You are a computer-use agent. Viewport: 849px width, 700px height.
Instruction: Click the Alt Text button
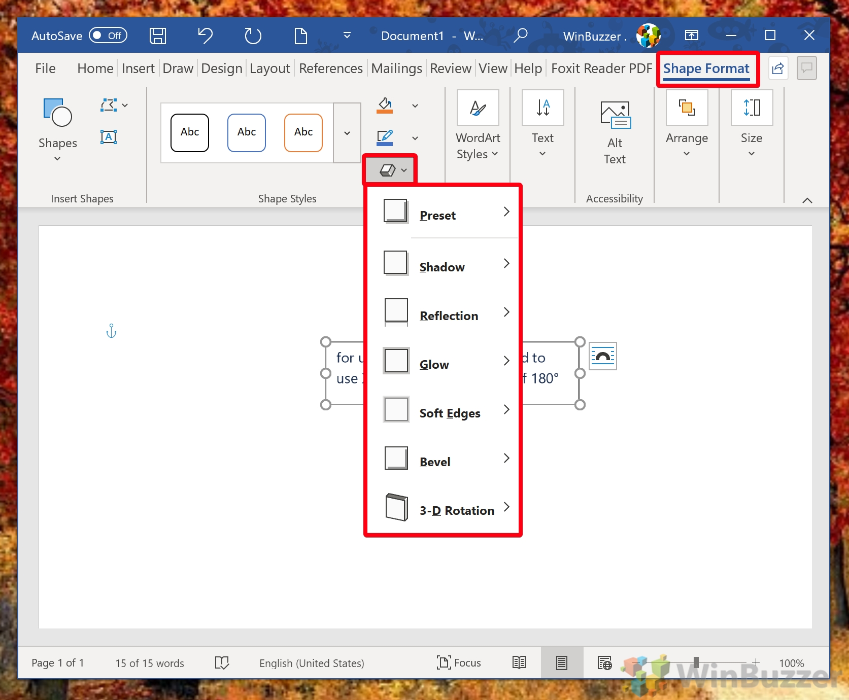[x=615, y=132]
